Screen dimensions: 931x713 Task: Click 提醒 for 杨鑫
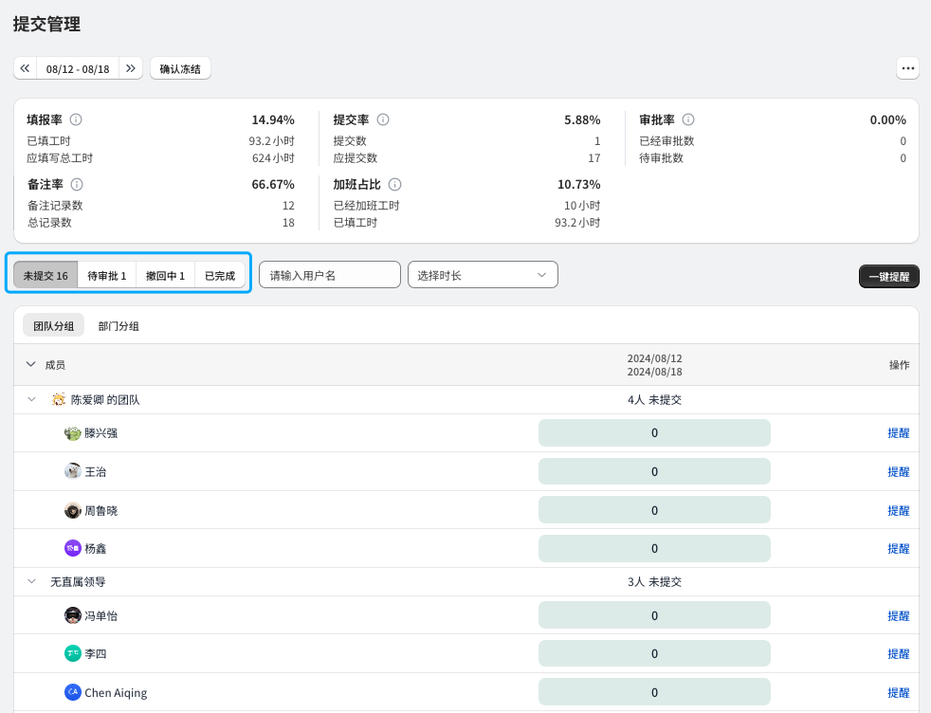pos(899,549)
